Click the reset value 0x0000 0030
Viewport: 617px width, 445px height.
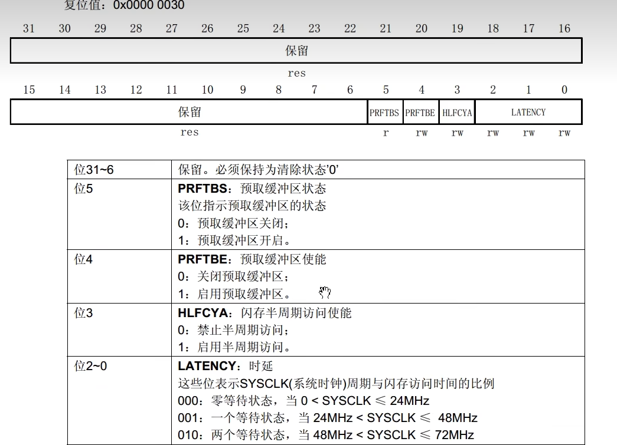click(x=149, y=5)
